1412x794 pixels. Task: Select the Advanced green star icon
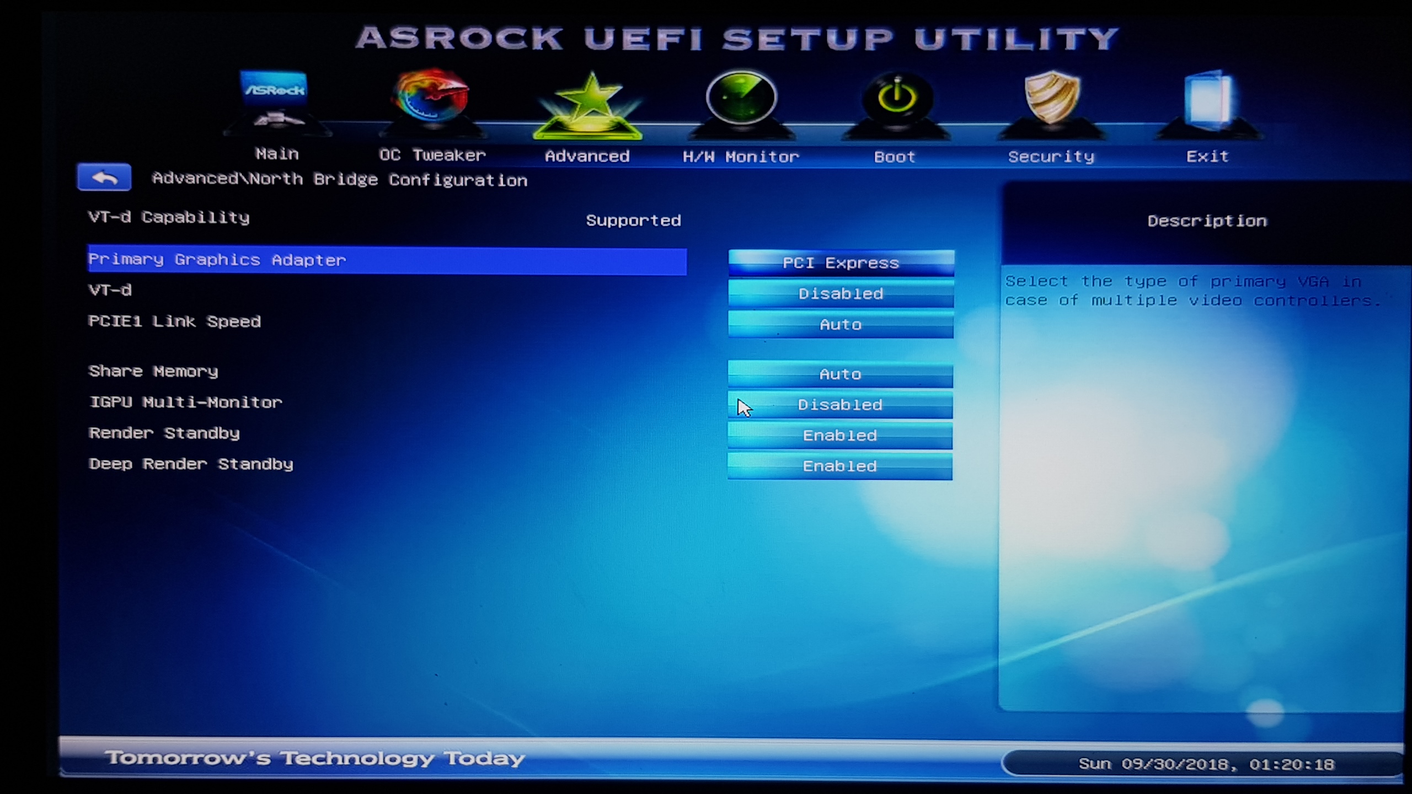(588, 105)
